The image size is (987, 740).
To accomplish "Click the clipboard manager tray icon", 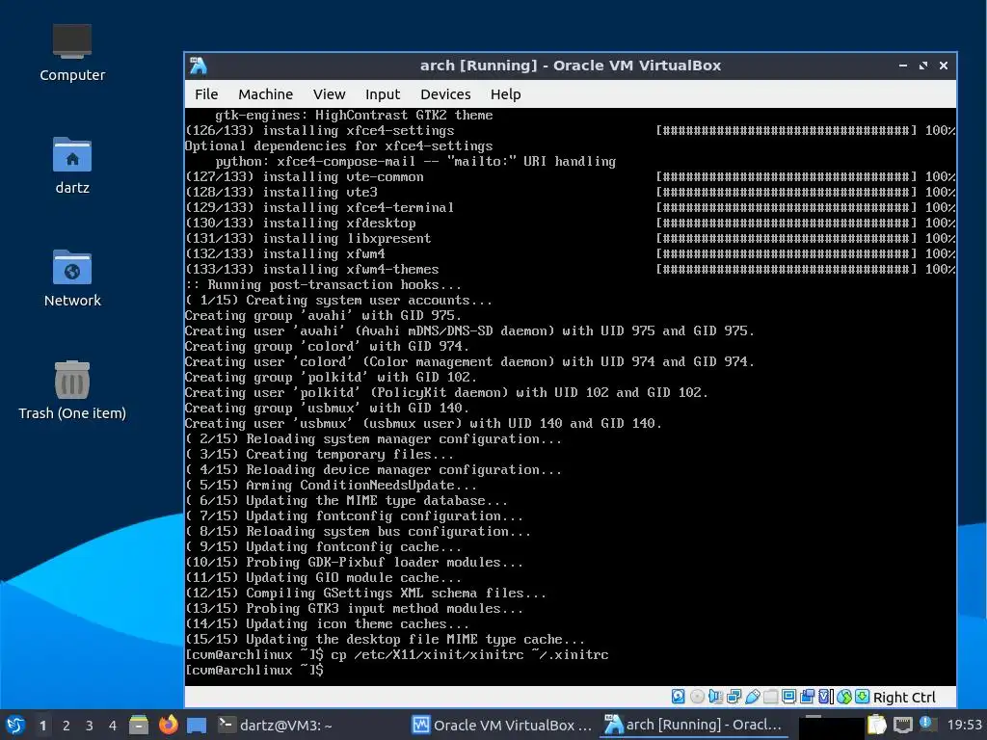I will [x=877, y=725].
